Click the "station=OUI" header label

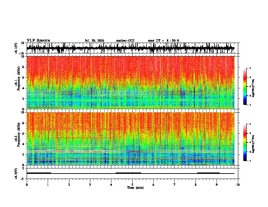coord(125,41)
